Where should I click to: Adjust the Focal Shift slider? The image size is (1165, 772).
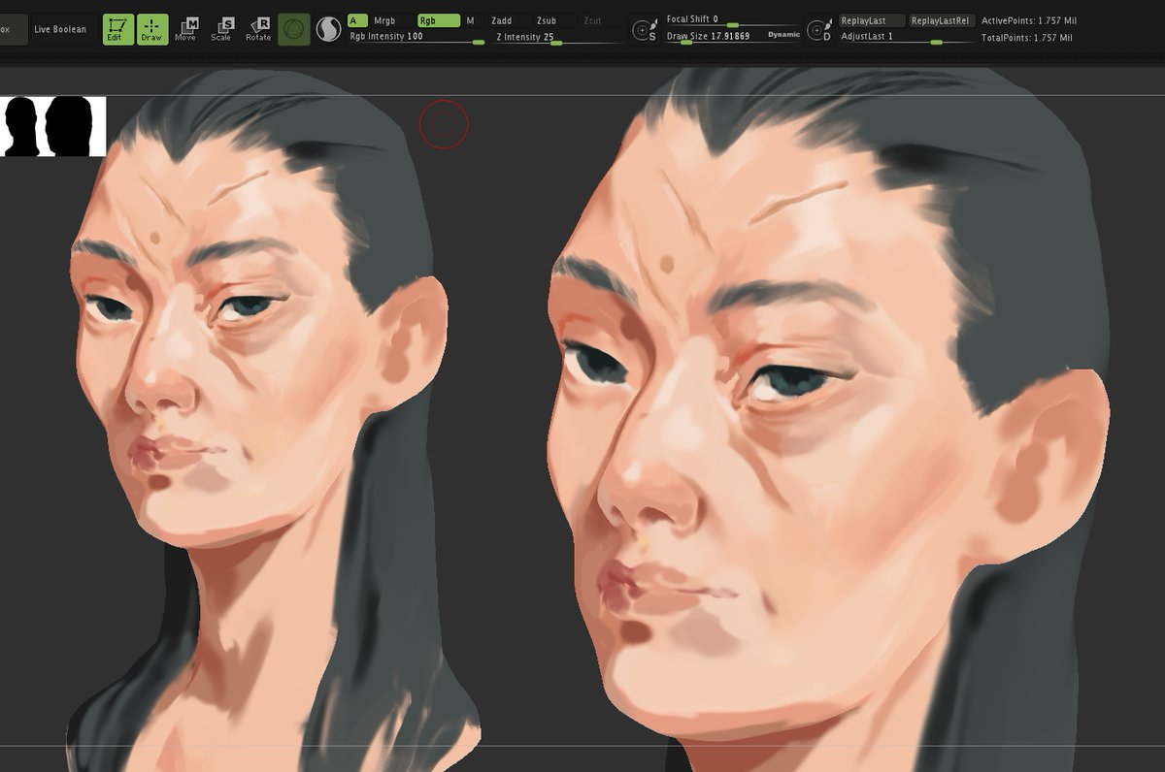[733, 19]
